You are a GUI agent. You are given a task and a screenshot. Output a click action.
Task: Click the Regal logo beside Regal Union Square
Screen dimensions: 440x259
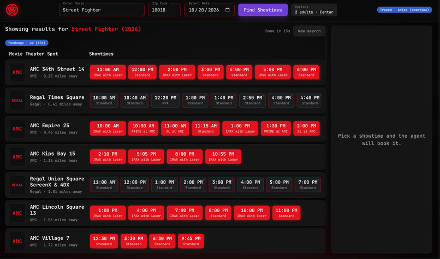[x=17, y=185]
